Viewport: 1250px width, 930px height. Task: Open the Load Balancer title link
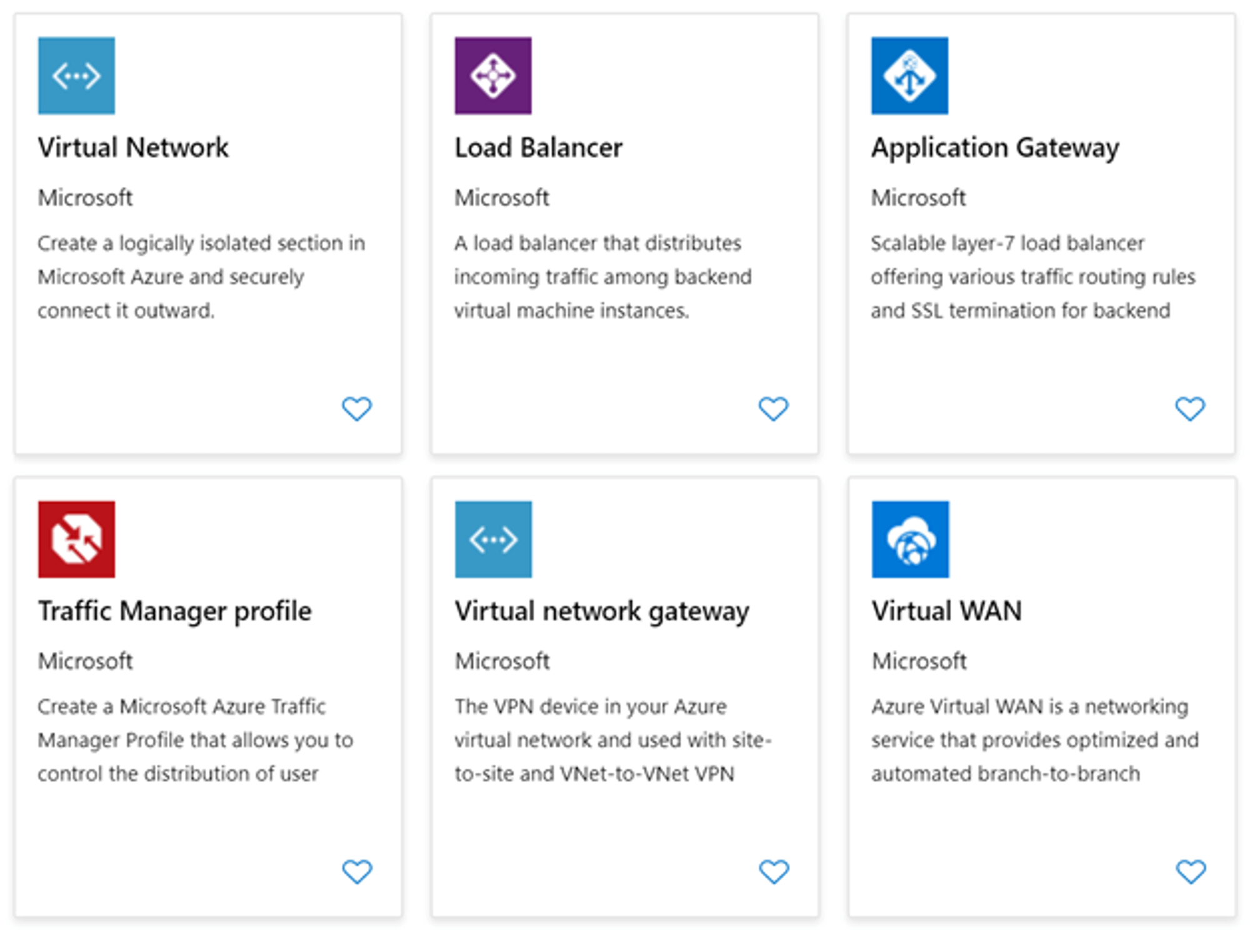click(539, 147)
